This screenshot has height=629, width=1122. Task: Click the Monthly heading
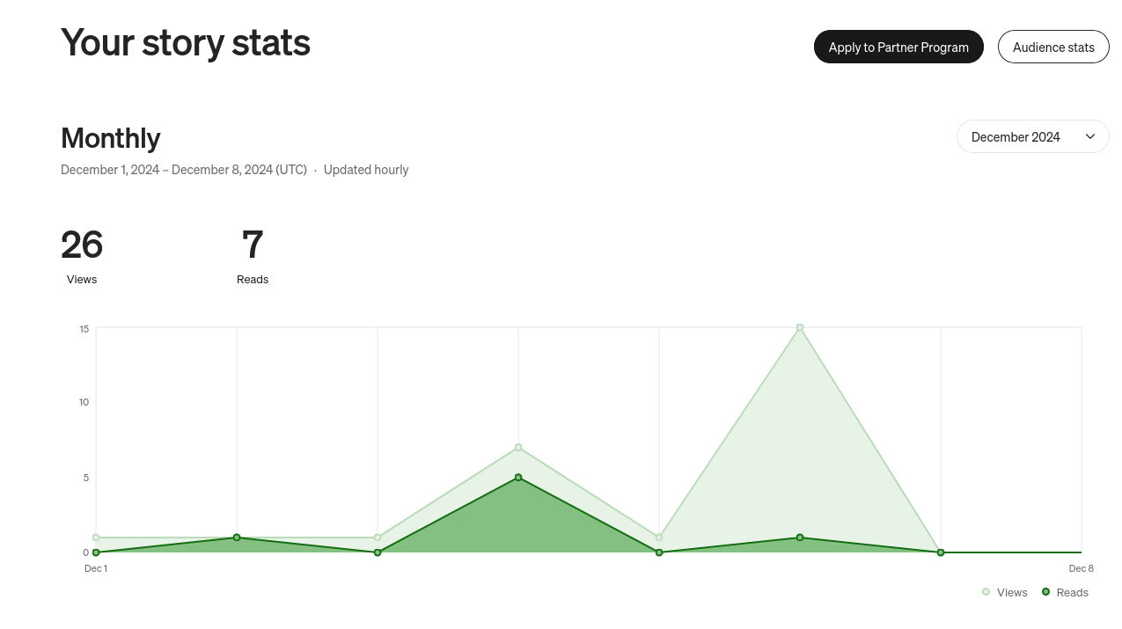(111, 137)
